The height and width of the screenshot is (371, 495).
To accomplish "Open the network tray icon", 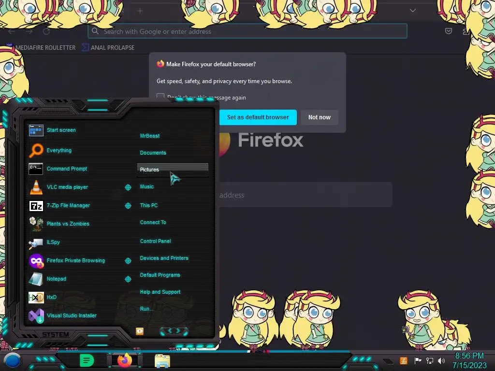I will (x=429, y=360).
